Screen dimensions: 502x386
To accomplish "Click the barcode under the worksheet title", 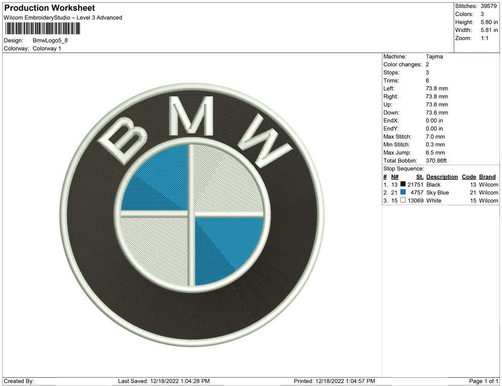I will (x=42, y=28).
